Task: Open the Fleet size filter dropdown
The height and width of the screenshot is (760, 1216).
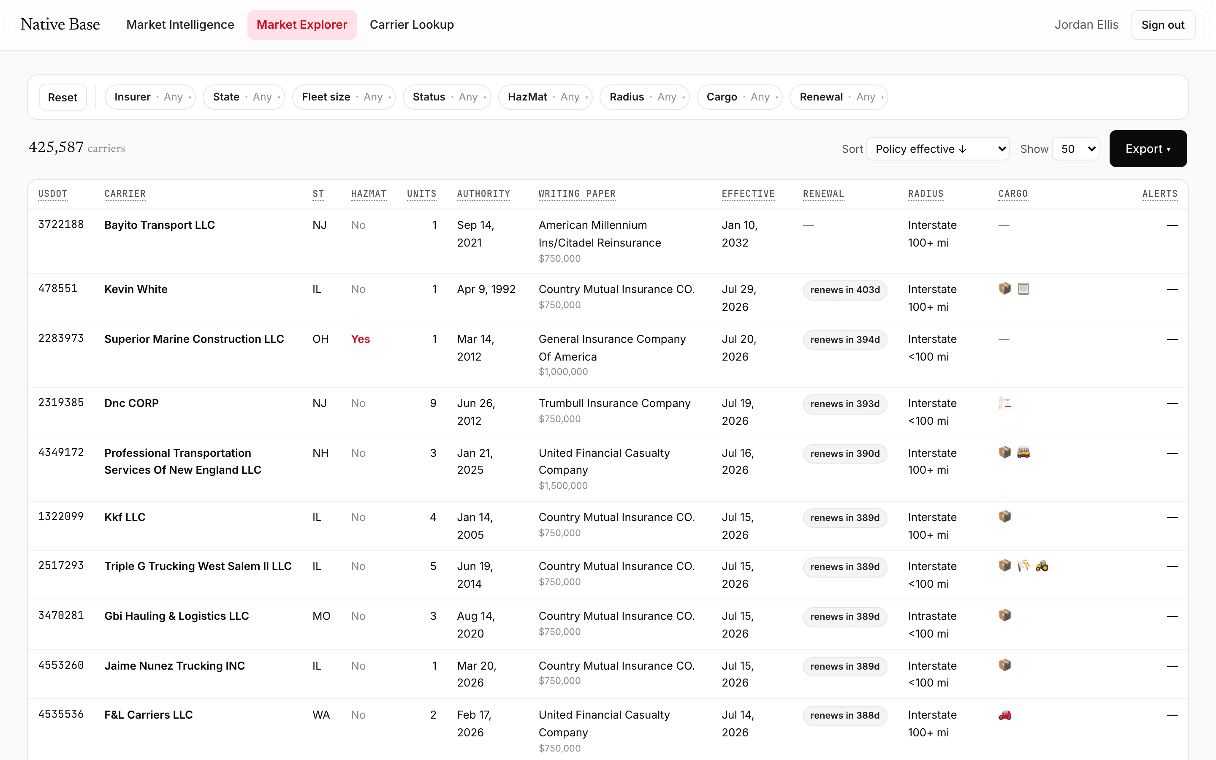Action: 344,97
